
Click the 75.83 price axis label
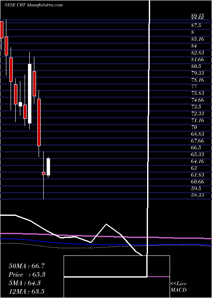198,93
